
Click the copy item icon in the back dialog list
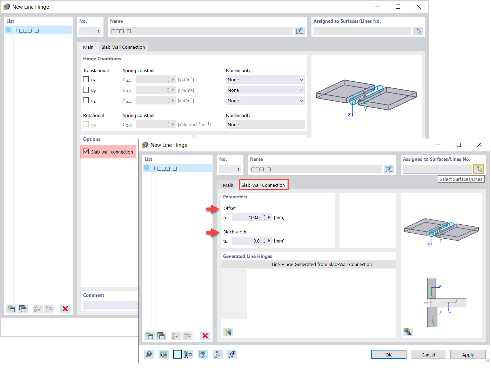tap(23, 309)
